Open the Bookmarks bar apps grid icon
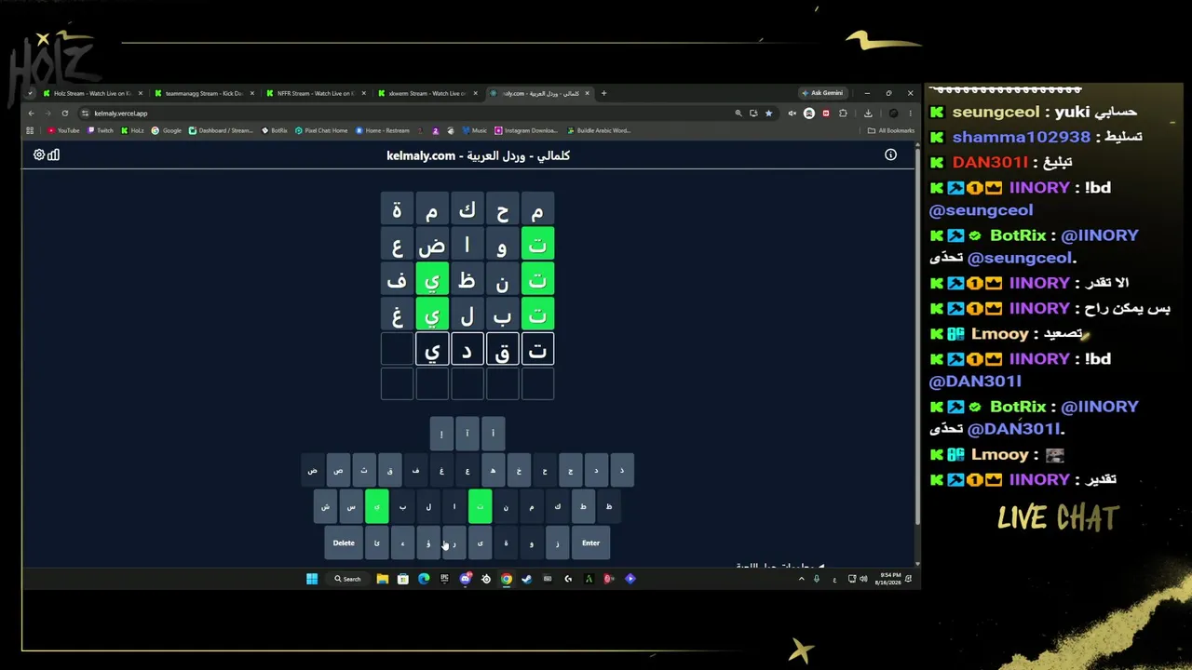Screen dimensions: 1192x670 pos(30,130)
